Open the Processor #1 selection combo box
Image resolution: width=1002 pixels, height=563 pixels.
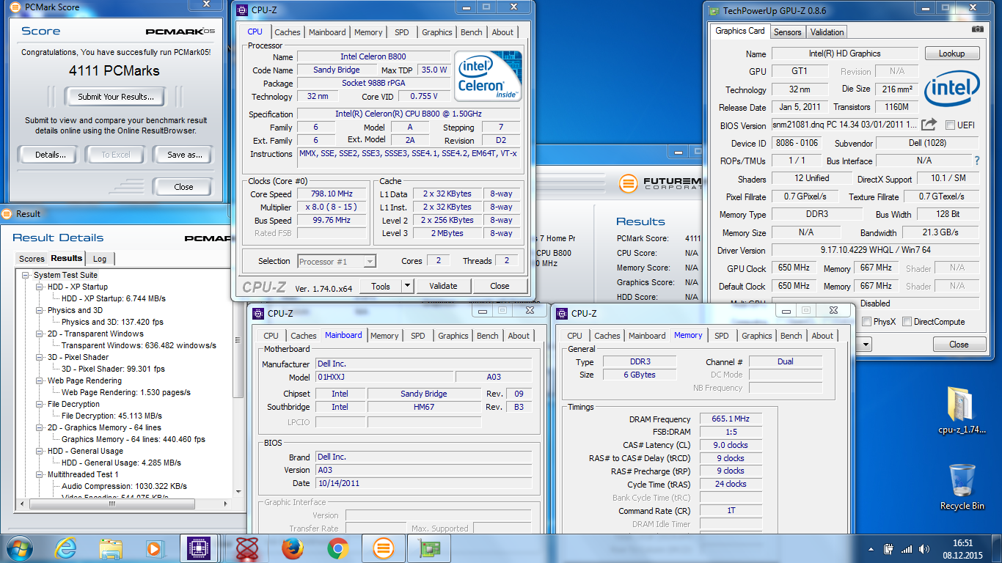[x=337, y=261]
